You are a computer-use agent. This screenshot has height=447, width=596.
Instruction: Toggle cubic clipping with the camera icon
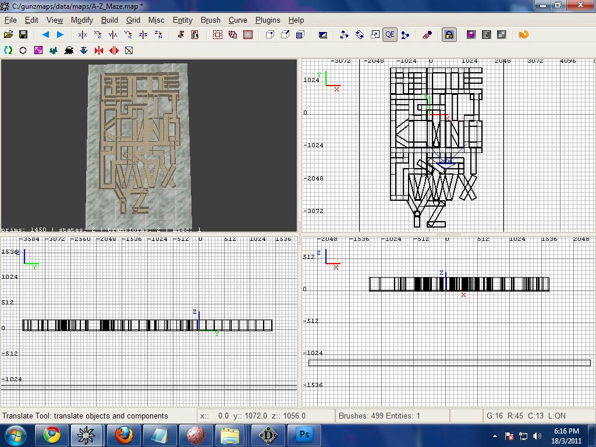(x=323, y=34)
